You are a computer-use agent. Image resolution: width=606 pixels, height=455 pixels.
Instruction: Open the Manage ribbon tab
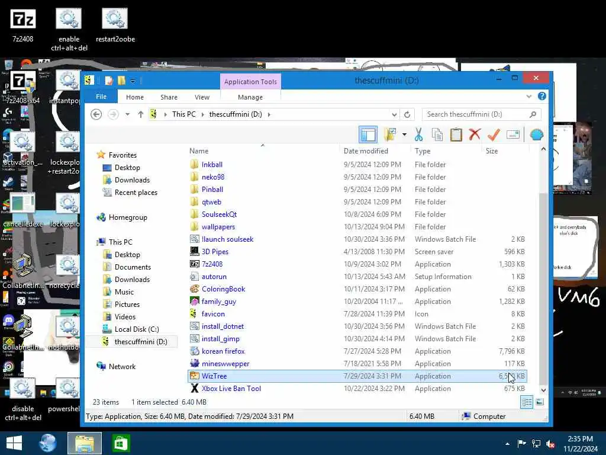(250, 97)
